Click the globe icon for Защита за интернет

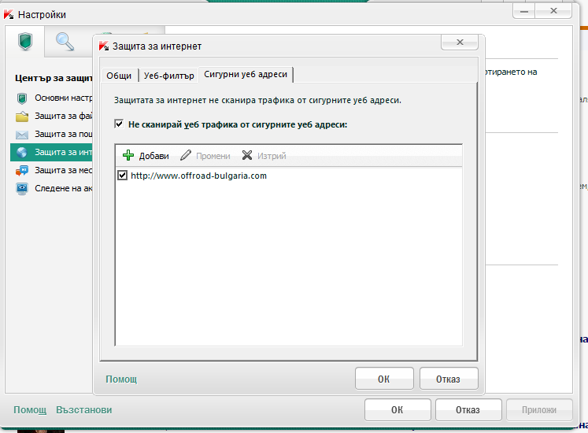tap(22, 152)
